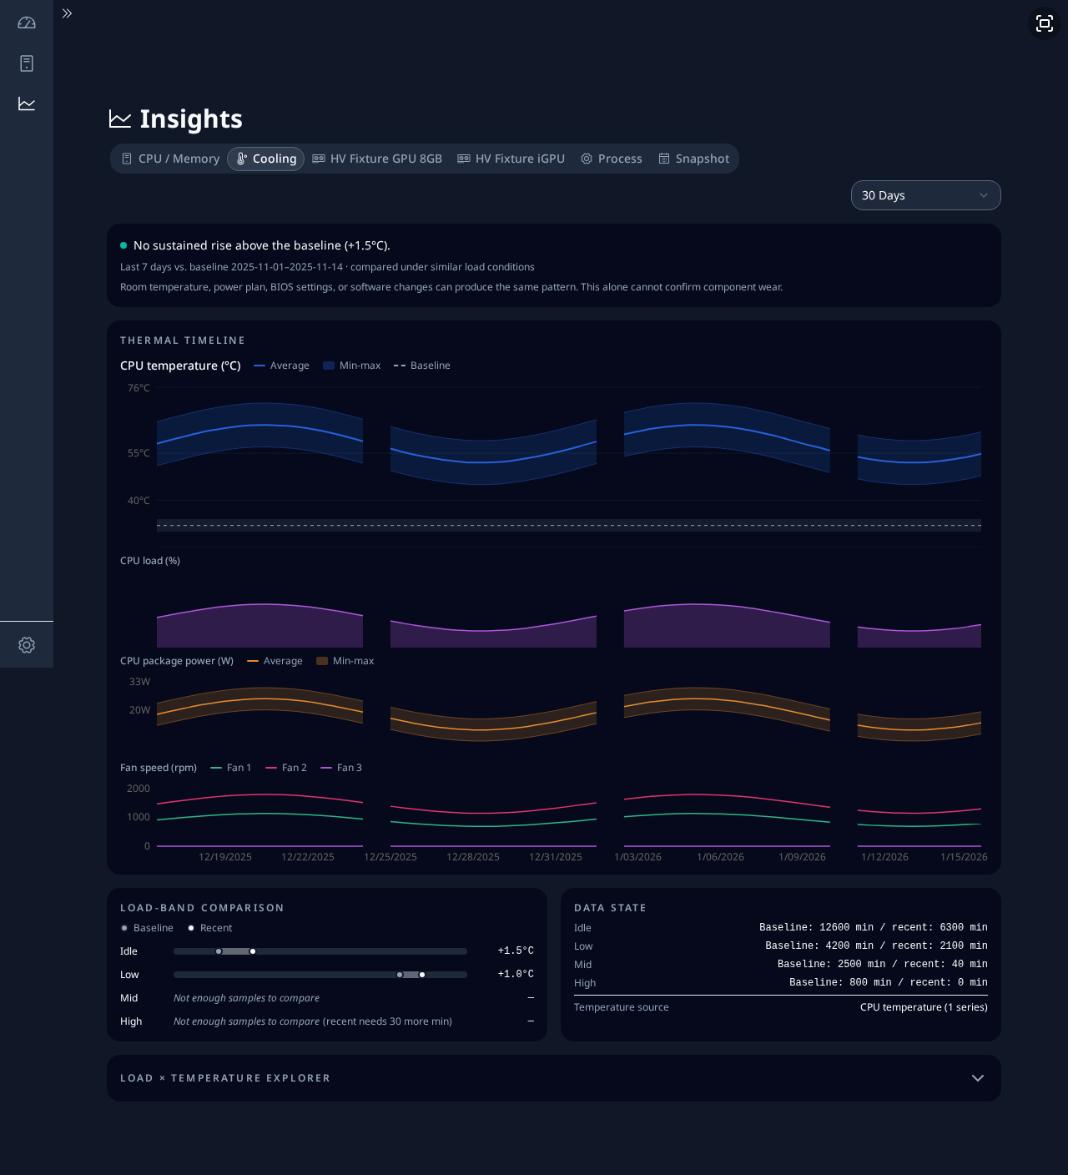Viewport: 1068px width, 1175px height.
Task: Click the +1.0°C Low delta value
Action: [516, 975]
